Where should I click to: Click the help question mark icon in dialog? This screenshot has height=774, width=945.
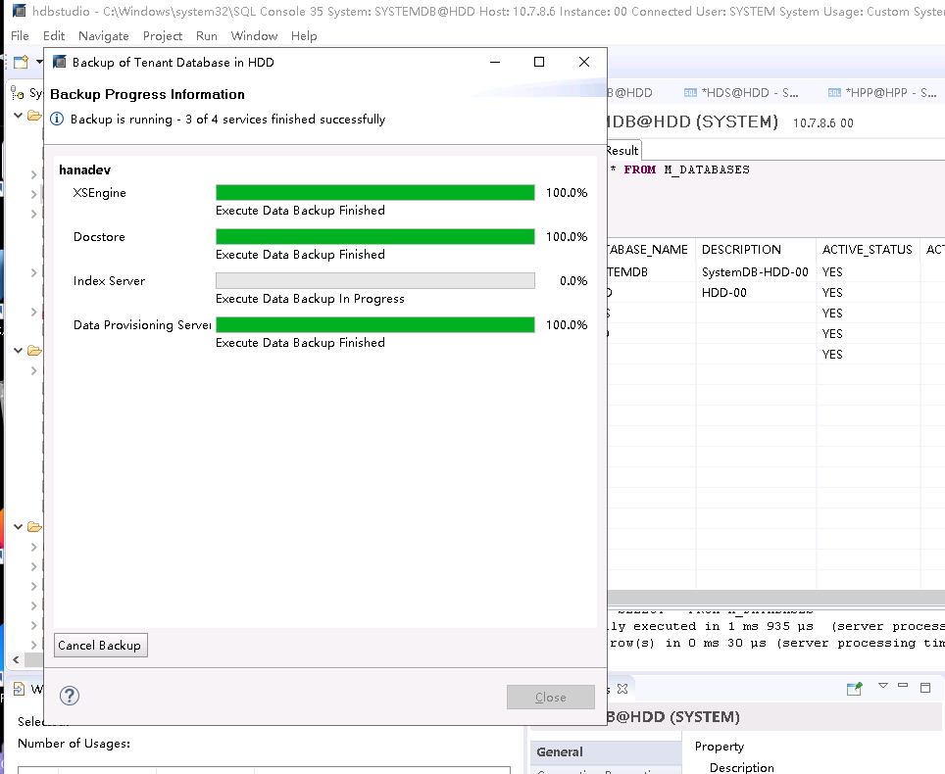tap(70, 696)
